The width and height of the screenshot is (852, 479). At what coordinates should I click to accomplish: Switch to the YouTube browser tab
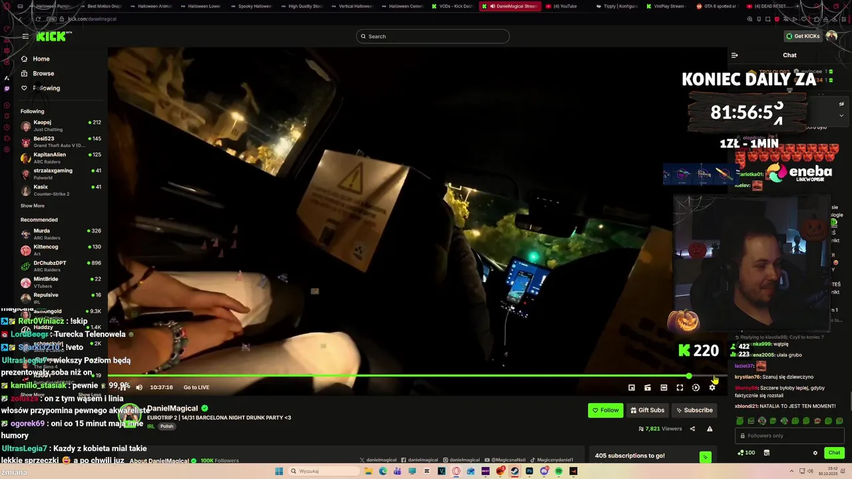[564, 6]
